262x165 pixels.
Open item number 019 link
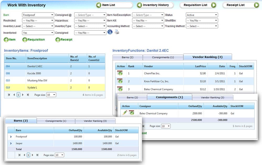coord(8,88)
